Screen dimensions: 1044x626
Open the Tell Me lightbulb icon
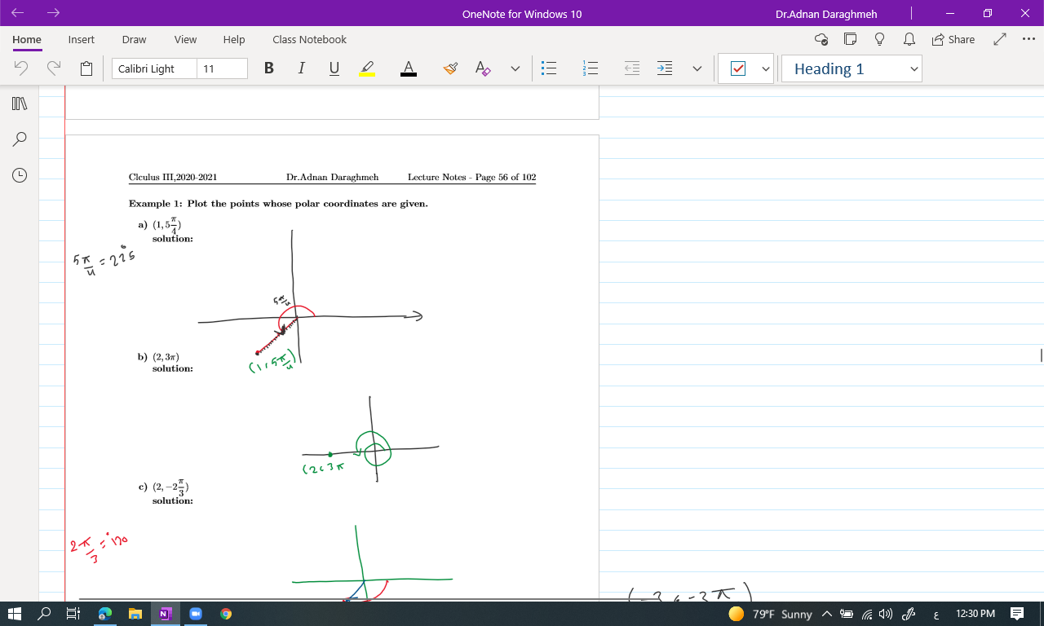click(880, 39)
